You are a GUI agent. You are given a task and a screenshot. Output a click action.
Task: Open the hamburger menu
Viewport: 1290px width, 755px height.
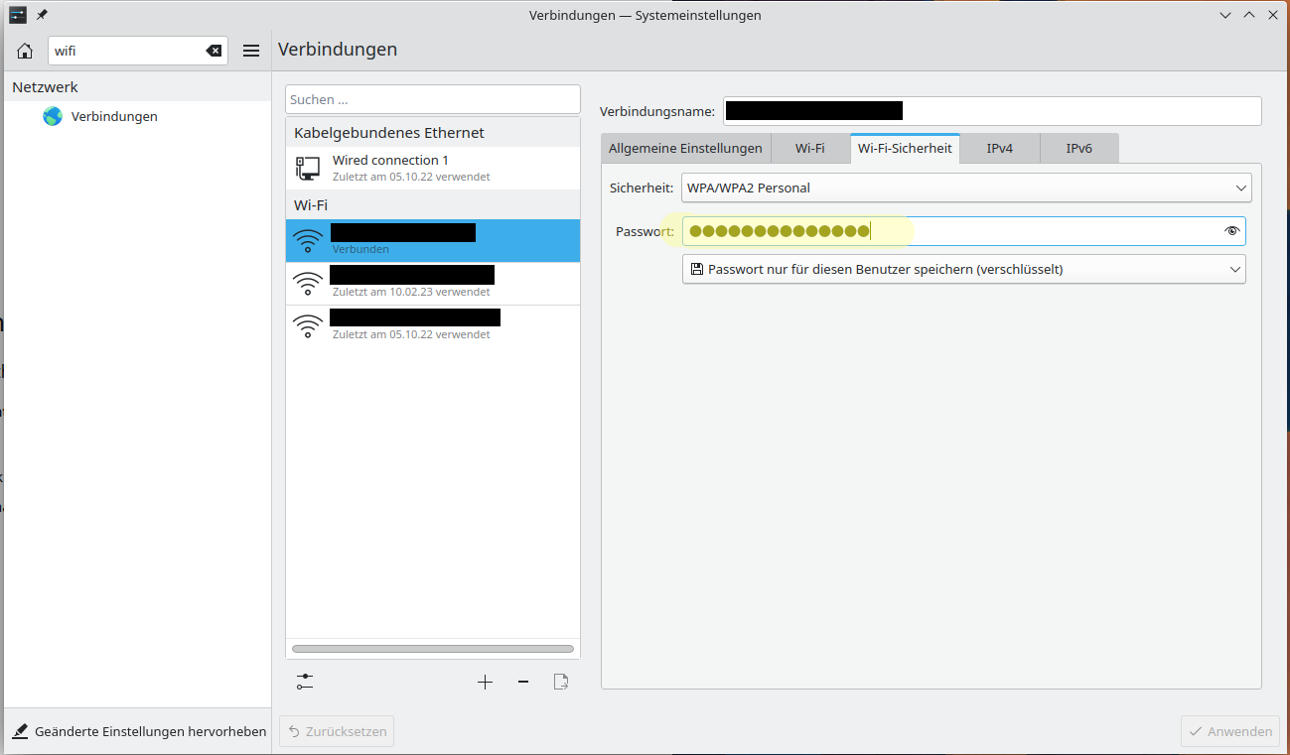coord(251,51)
